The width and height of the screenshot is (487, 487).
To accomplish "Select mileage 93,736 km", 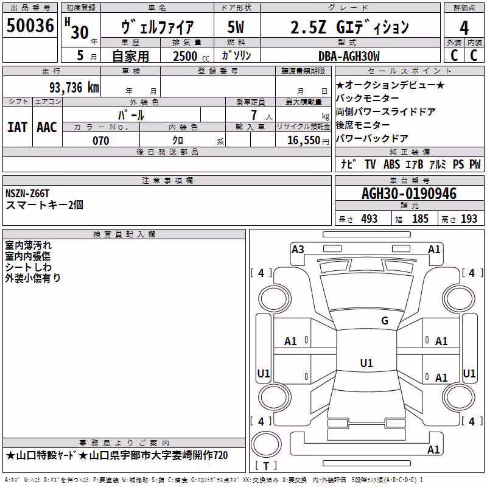I will (74, 88).
